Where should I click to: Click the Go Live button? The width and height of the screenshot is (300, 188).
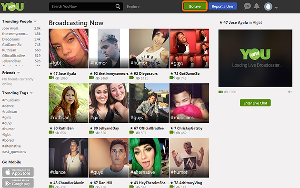[195, 6]
